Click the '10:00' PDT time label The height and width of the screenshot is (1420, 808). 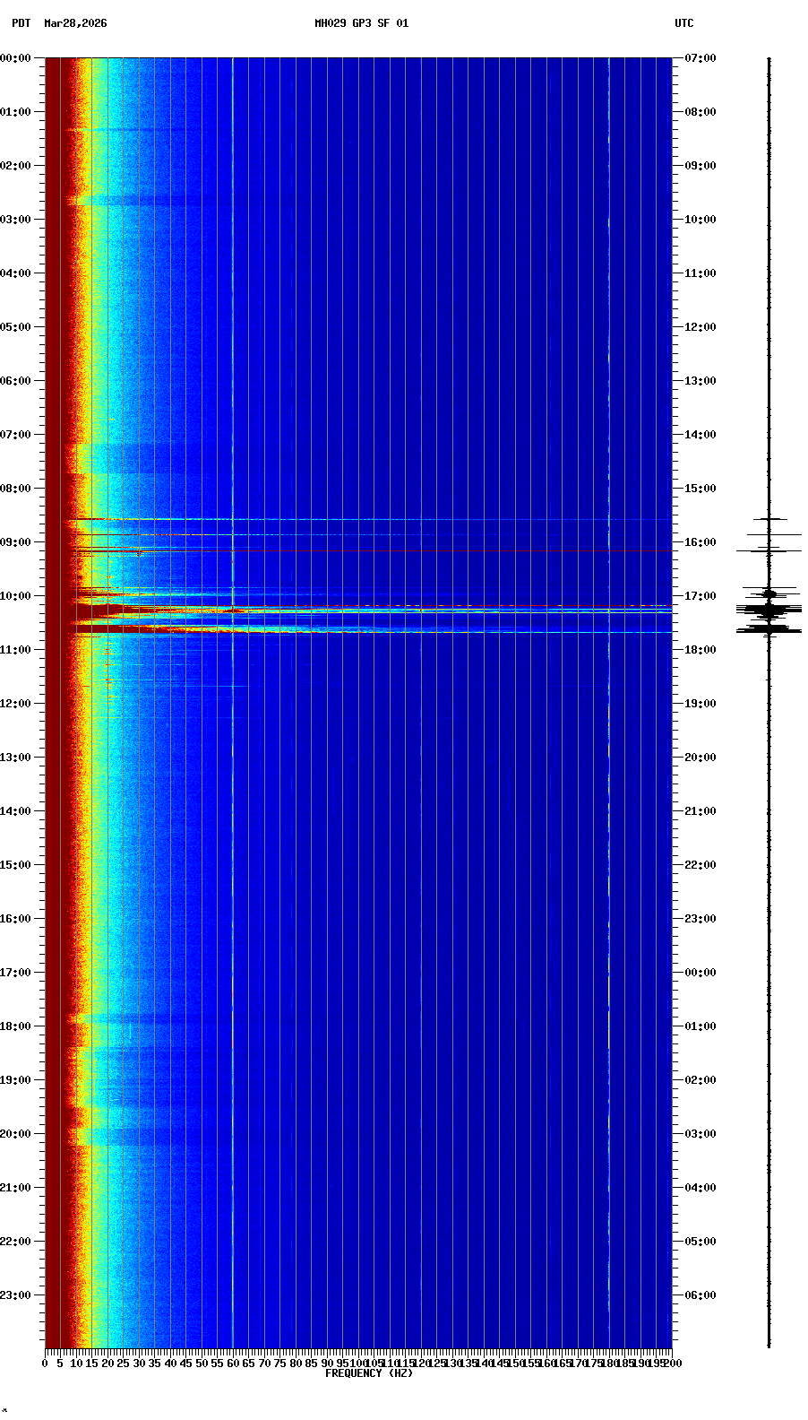coord(15,596)
